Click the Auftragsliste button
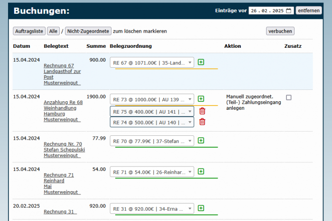This screenshot has height=221, width=332. click(x=29, y=31)
